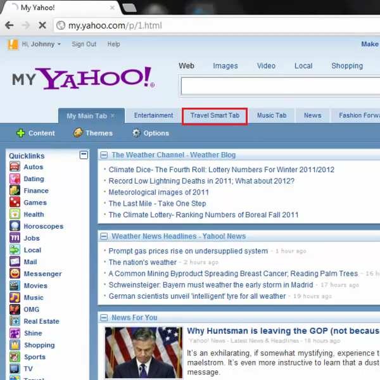Click the Huntsman news photo thumbnail
Viewport: 380px width, 380px height.
pos(144,353)
